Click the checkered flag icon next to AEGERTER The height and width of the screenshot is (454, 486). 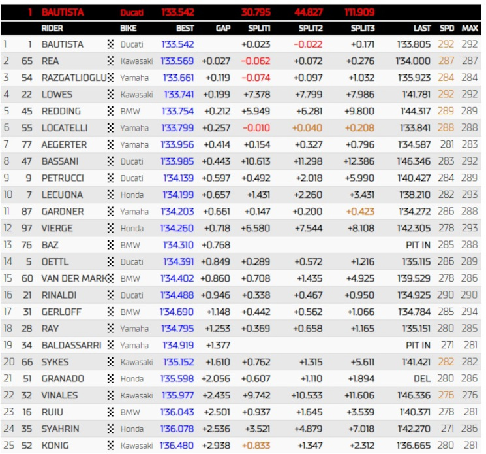point(110,144)
